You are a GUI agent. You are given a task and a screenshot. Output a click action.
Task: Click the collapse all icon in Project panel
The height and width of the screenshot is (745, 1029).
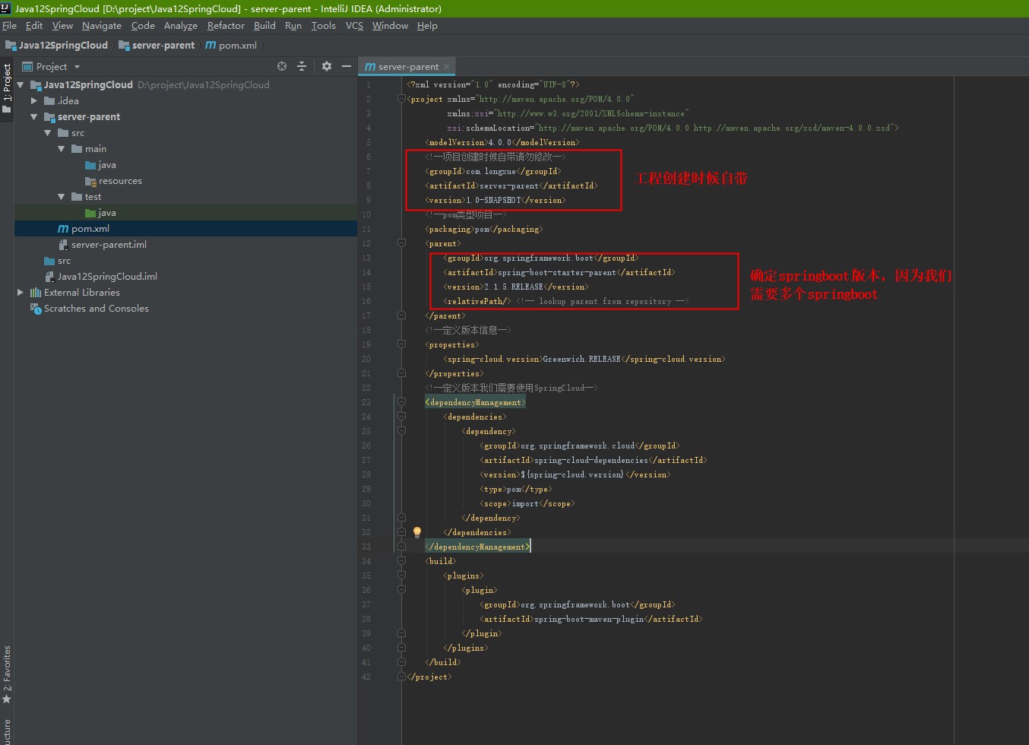302,66
